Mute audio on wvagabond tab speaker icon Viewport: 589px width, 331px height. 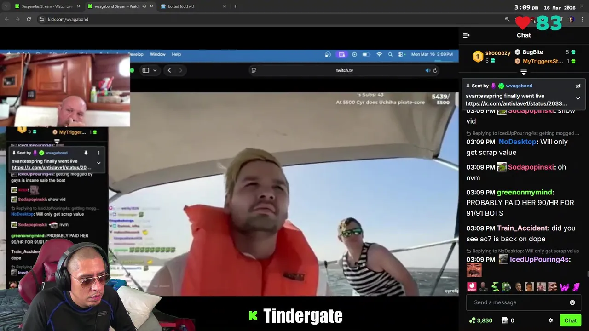click(144, 6)
